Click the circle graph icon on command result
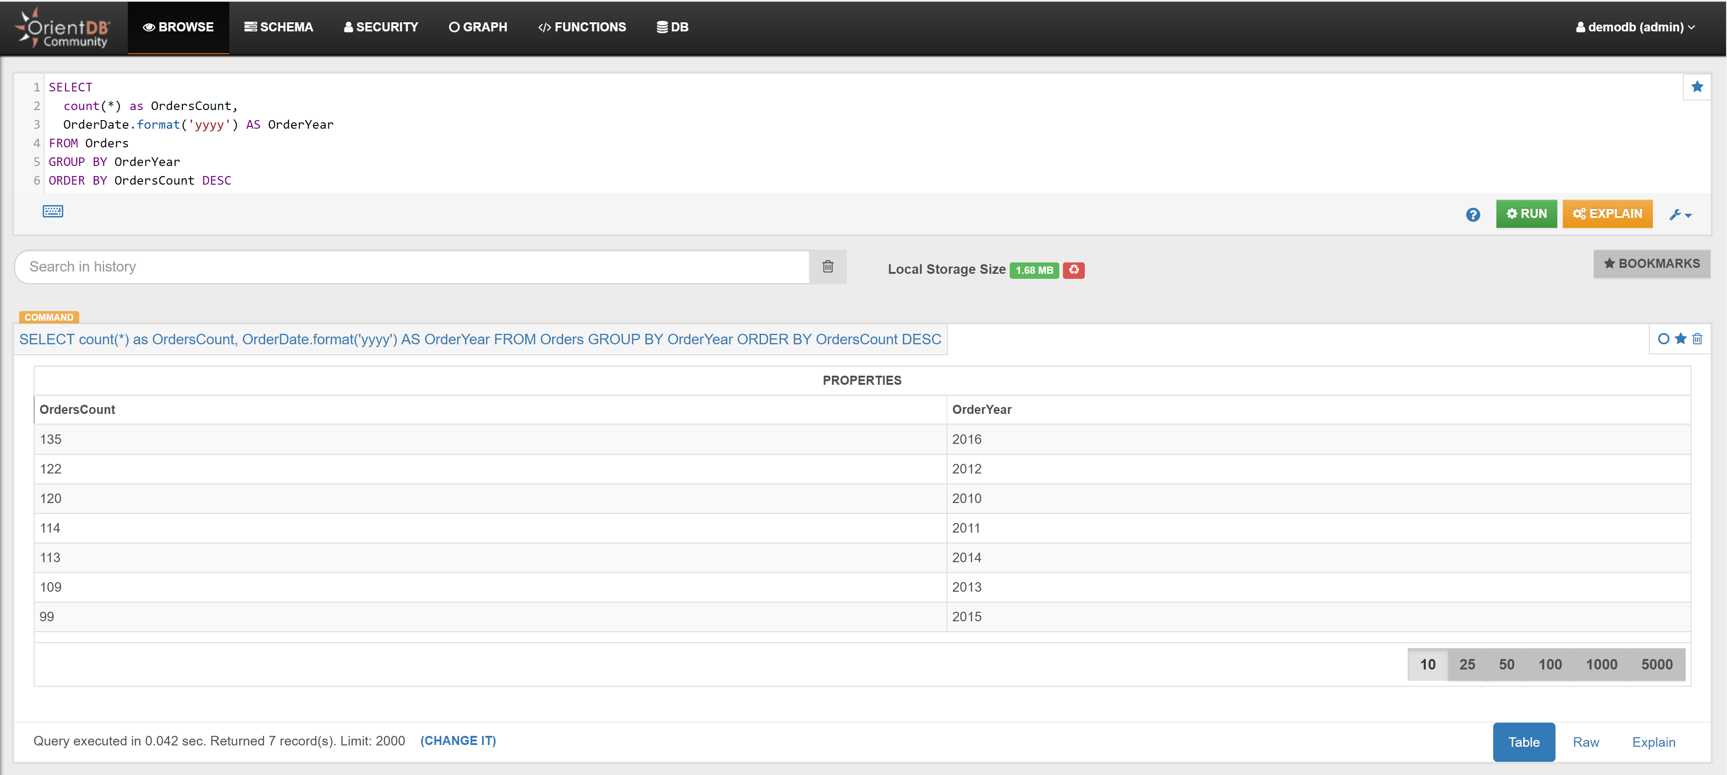 click(1663, 338)
